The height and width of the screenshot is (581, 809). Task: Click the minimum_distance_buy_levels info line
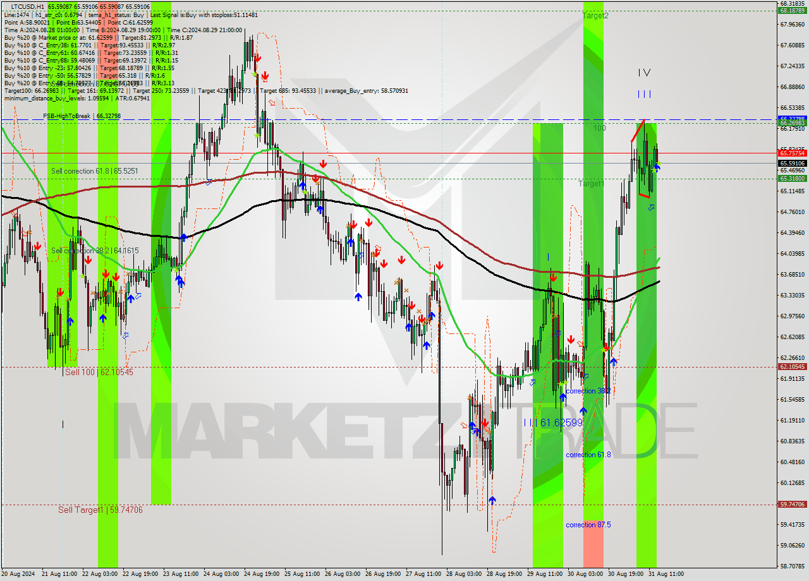coord(76,98)
